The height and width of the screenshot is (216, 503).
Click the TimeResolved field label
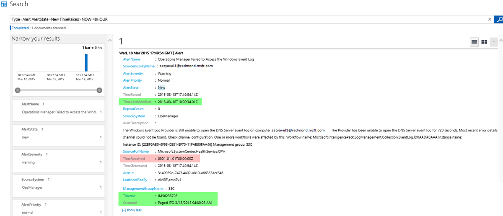coord(134,159)
